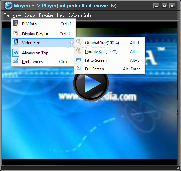Set video to Double Size(200%)
181x171 pixels.
109,52
